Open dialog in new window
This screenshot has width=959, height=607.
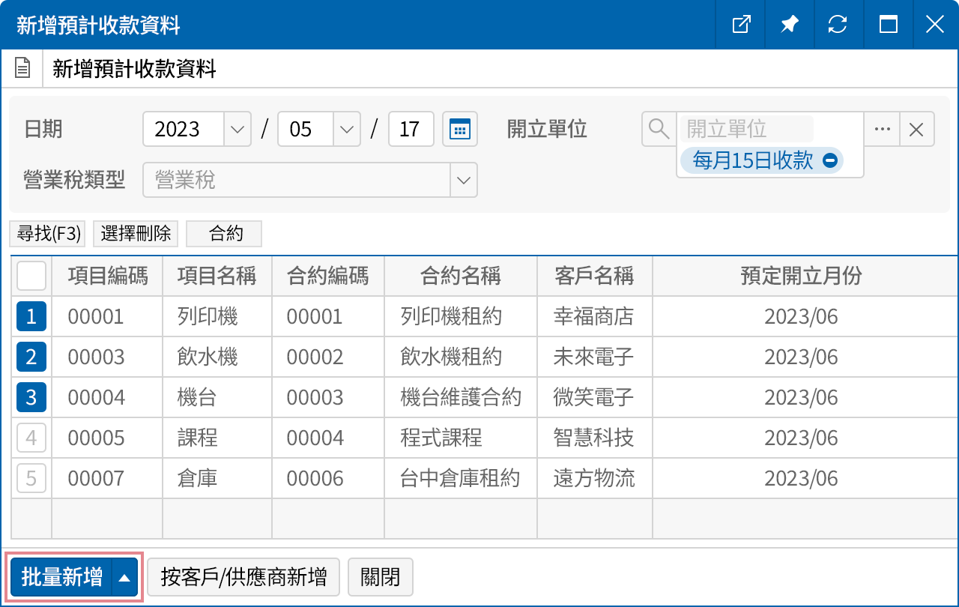(x=740, y=25)
